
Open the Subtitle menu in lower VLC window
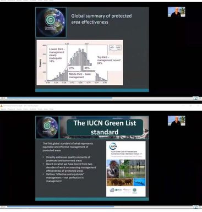click(33, 109)
